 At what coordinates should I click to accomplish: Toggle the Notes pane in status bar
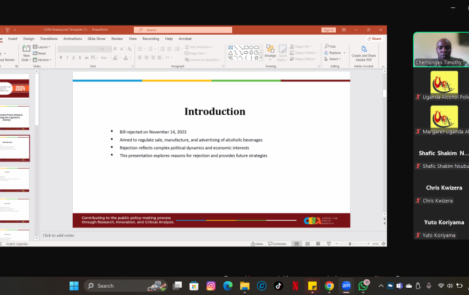(258, 244)
